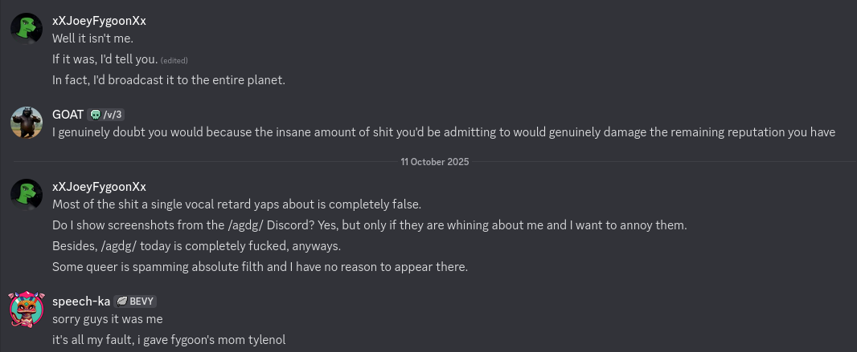The width and height of the screenshot is (857, 352).
Task: Click speech-ka's pink cartoon avatar
Action: 27,310
